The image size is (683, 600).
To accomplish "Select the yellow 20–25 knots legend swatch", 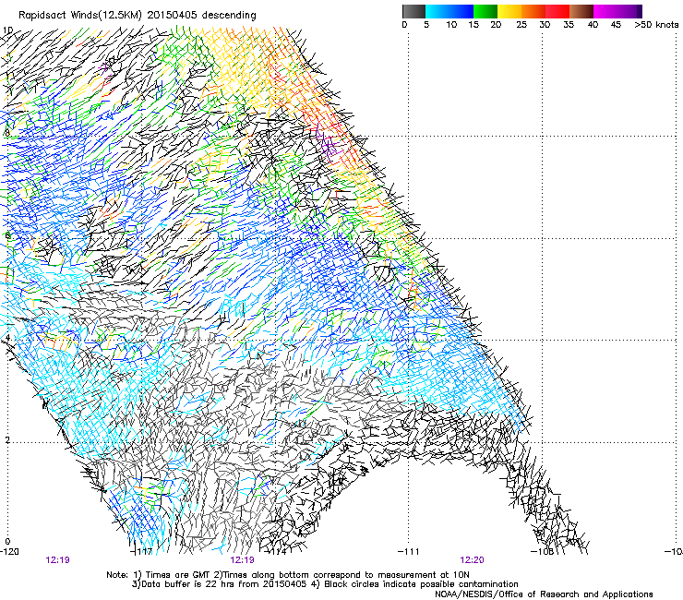I will coord(509,11).
